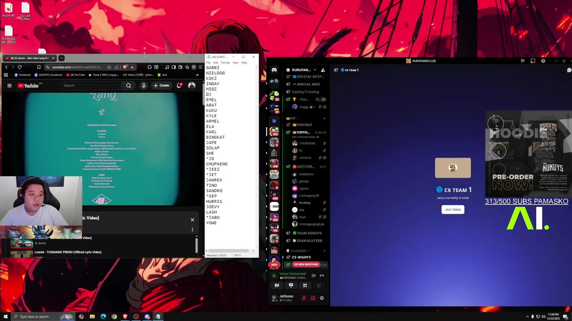Open Notepad Format menu
This screenshot has width=572, height=321.
225,62
